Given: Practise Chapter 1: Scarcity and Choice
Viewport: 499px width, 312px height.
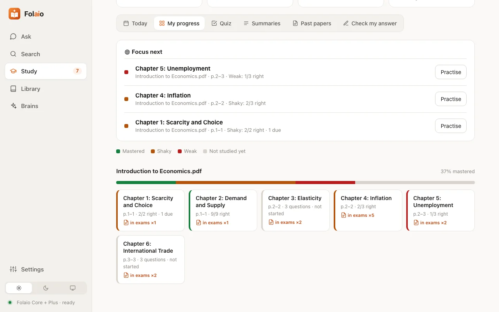Looking at the screenshot, I should (451, 126).
